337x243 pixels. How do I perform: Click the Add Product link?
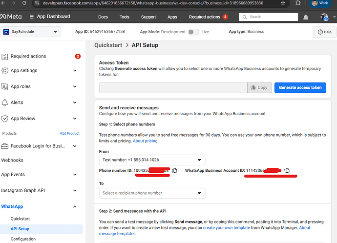tap(70, 133)
